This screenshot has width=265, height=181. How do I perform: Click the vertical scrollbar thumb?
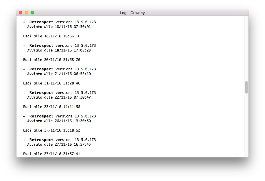coord(246,87)
